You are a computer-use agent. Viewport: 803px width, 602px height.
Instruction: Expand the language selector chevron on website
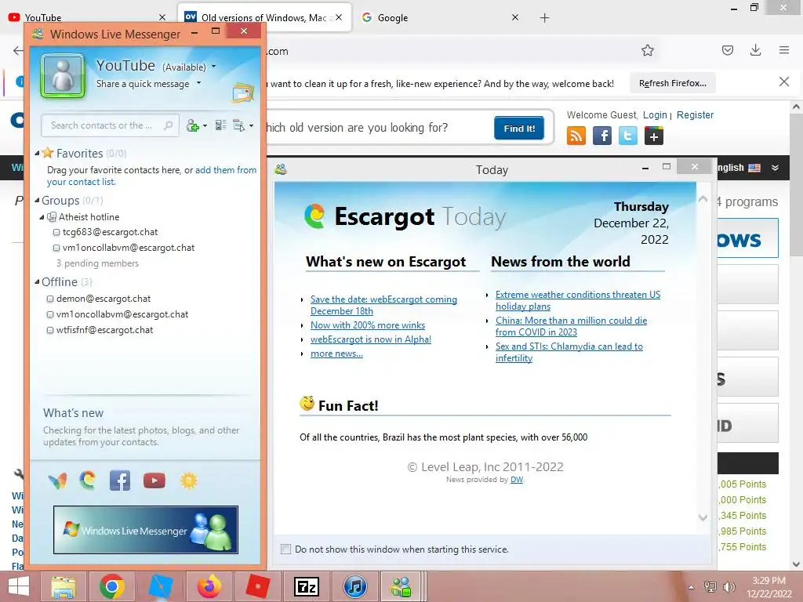click(776, 168)
